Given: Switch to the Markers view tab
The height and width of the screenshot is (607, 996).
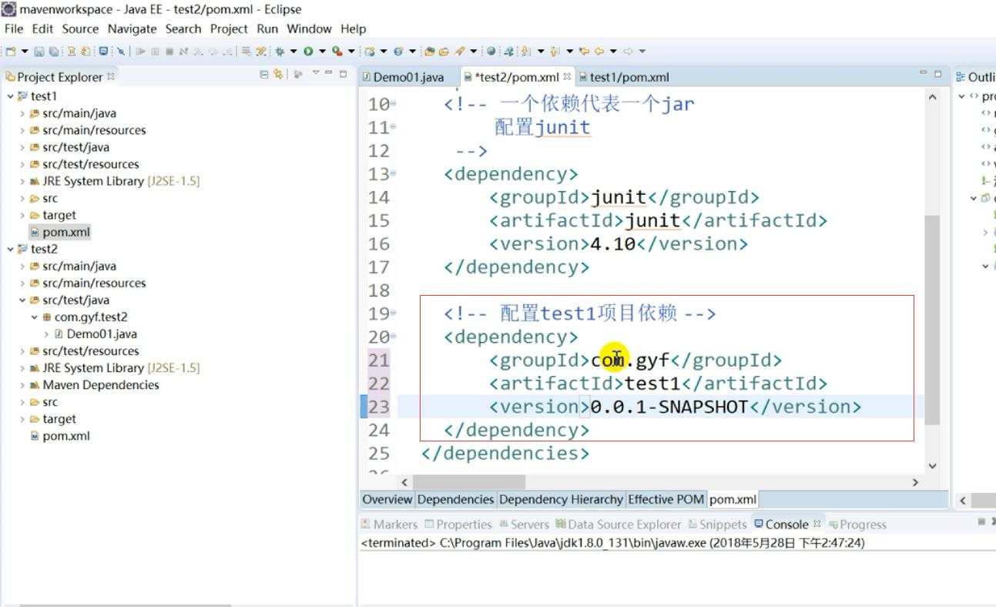Looking at the screenshot, I should click(389, 524).
